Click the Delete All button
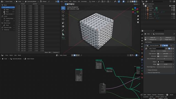Viewport: 176px width, 99px height. 167,37
